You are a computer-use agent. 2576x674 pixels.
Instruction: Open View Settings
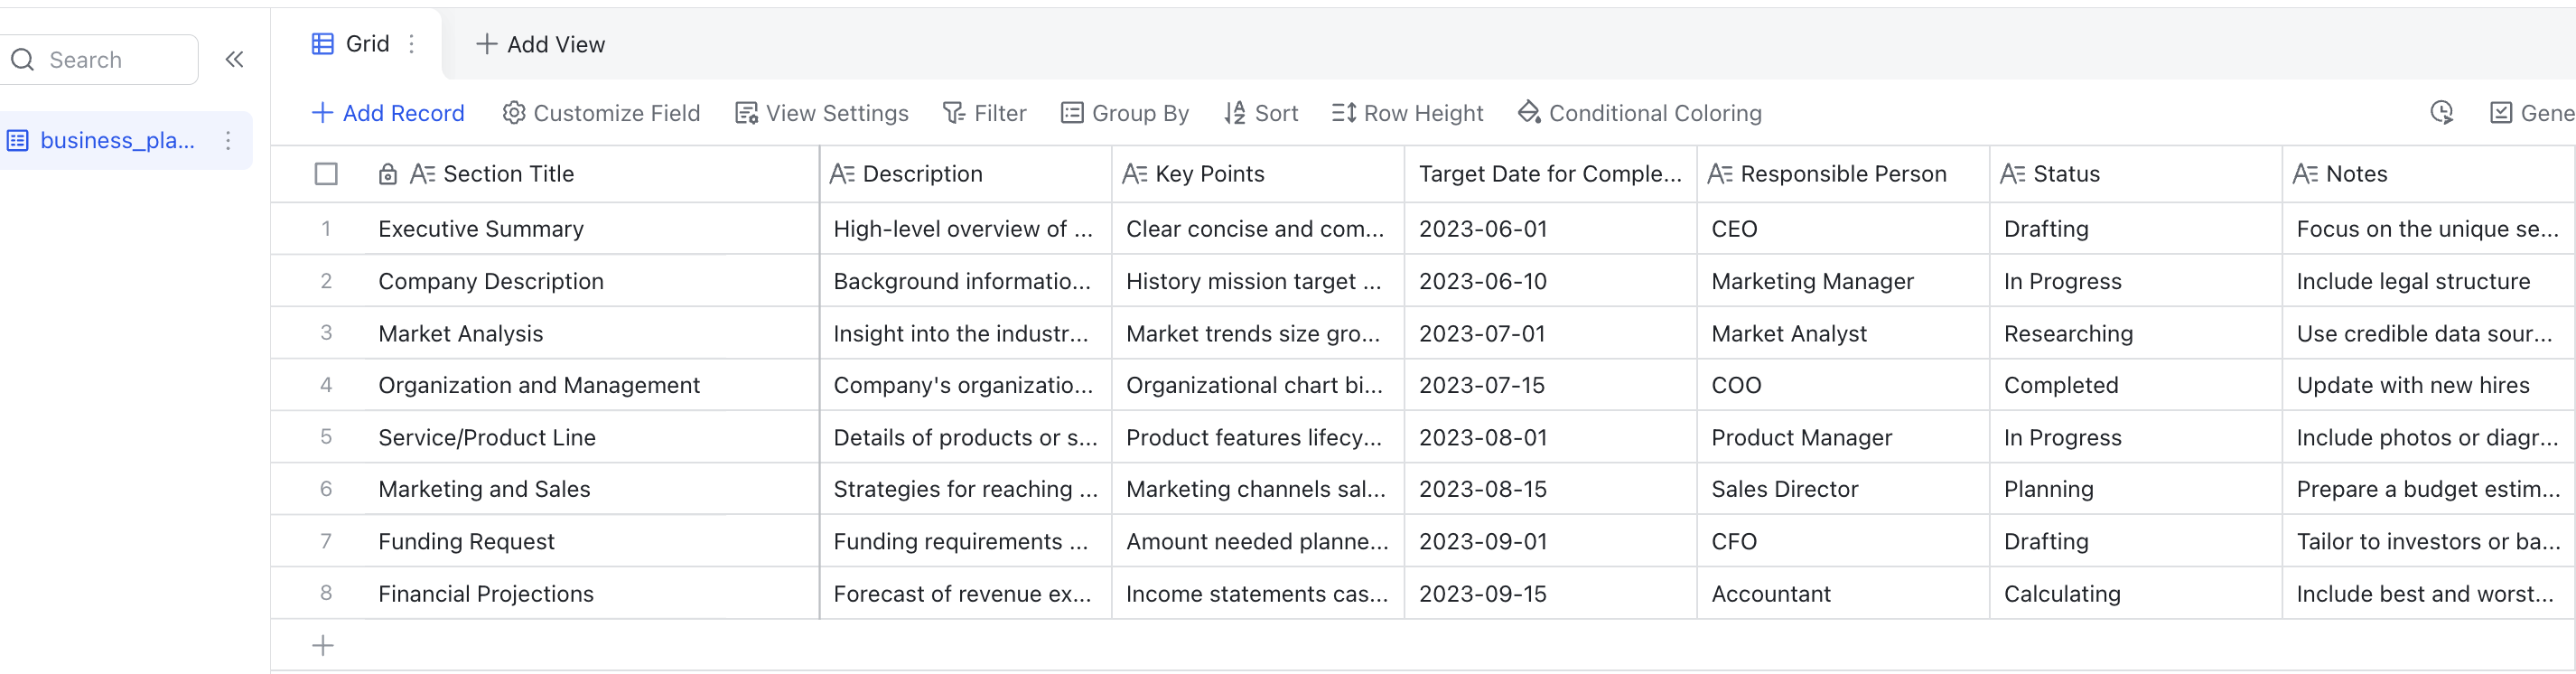822,113
